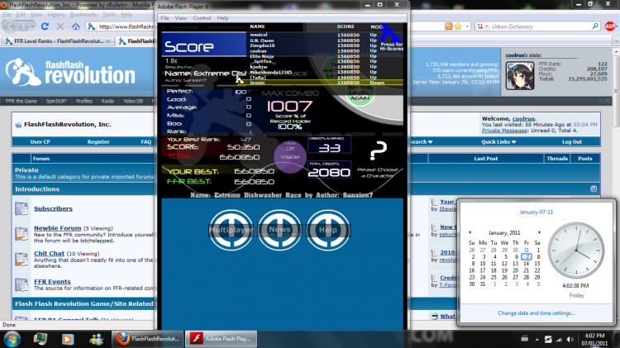Open coolrun profile link in Welcome box
The height and width of the screenshot is (348, 620).
point(523,119)
